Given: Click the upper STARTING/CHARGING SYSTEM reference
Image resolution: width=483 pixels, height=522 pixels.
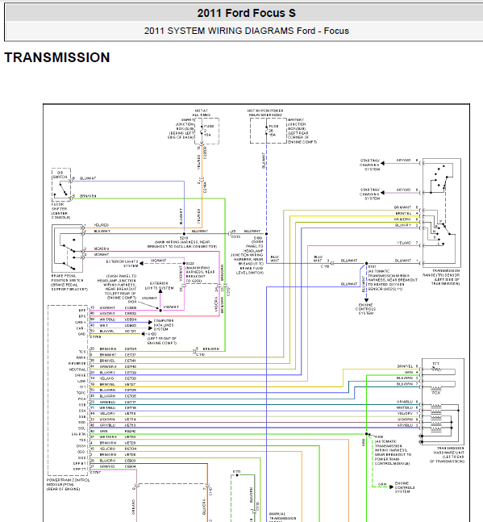Looking at the screenshot, I should 369,165.
